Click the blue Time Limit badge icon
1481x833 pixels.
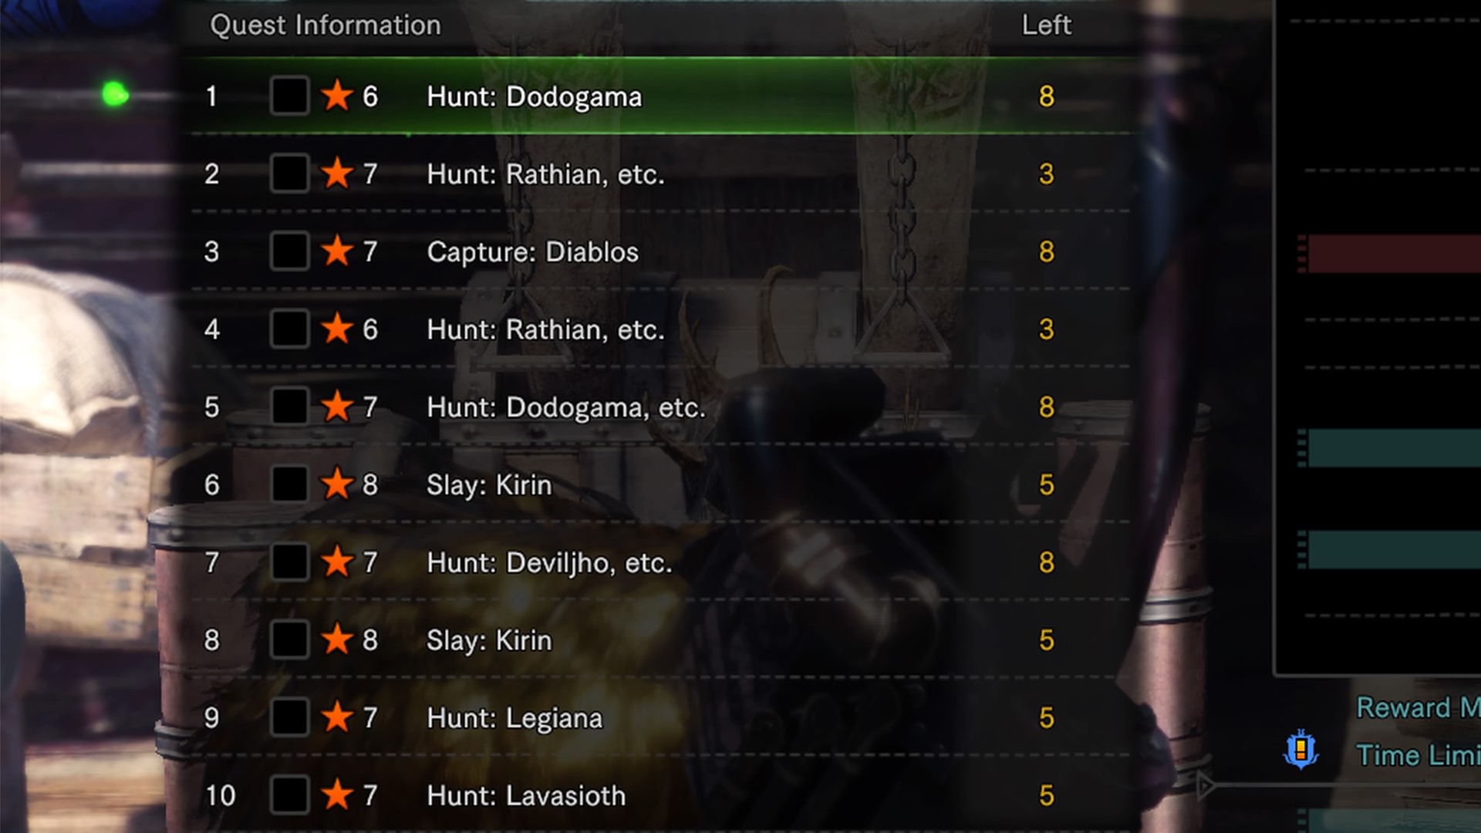tap(1301, 749)
